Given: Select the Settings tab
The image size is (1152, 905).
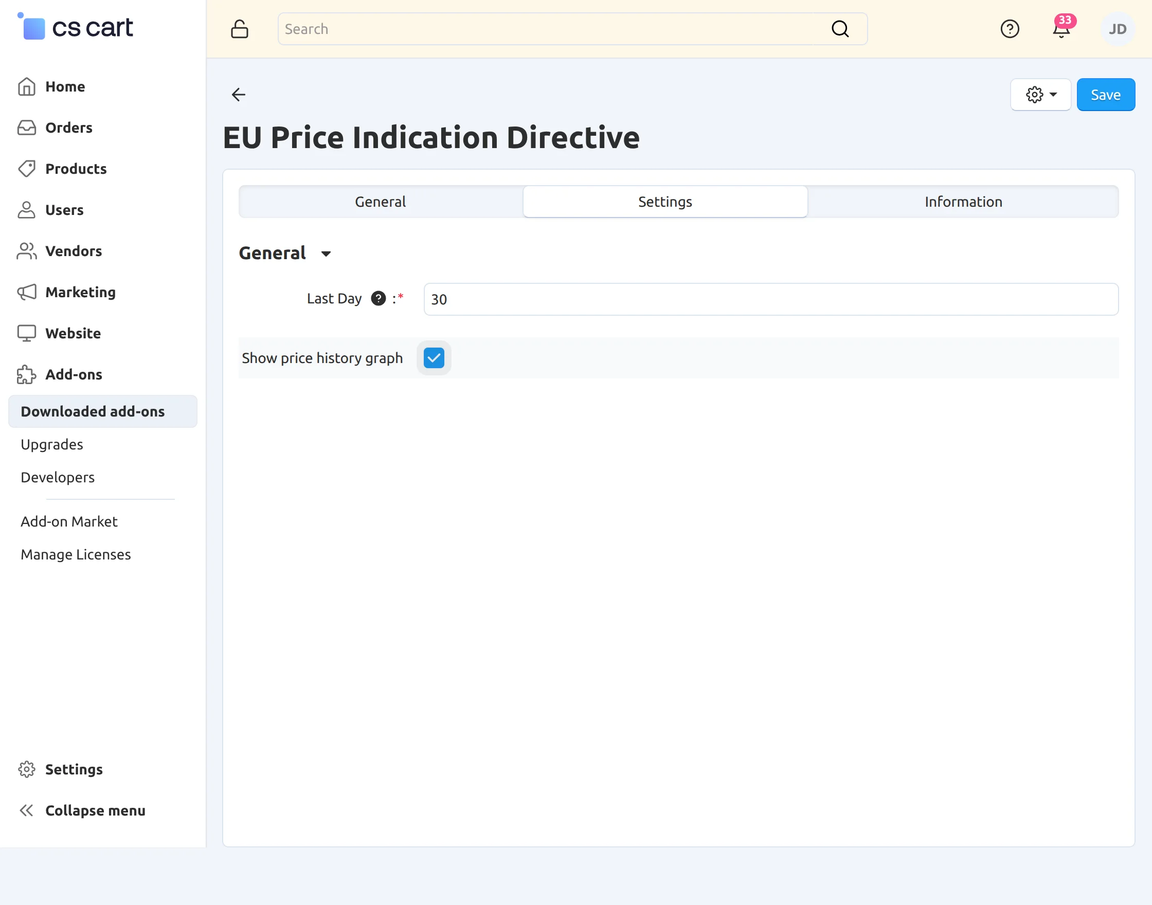Looking at the screenshot, I should 665,202.
